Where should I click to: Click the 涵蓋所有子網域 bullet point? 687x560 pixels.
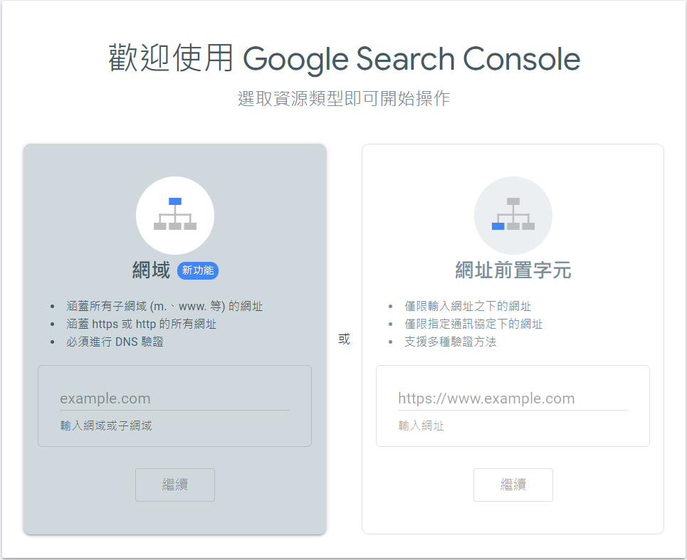click(x=164, y=306)
